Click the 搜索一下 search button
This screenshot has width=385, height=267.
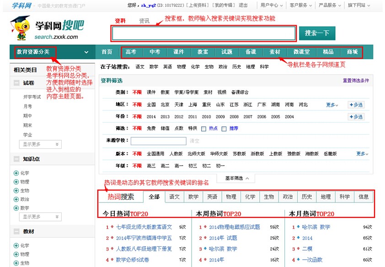[x=317, y=33]
